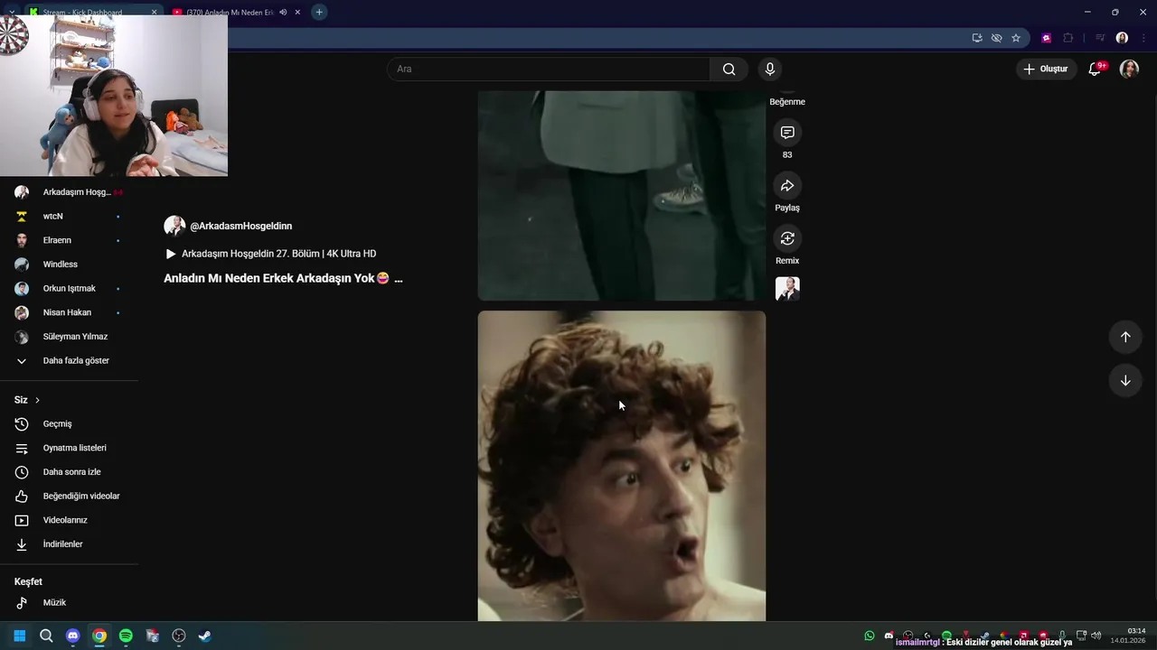Click the Keşfet section heading
The width and height of the screenshot is (1157, 650).
(28, 581)
